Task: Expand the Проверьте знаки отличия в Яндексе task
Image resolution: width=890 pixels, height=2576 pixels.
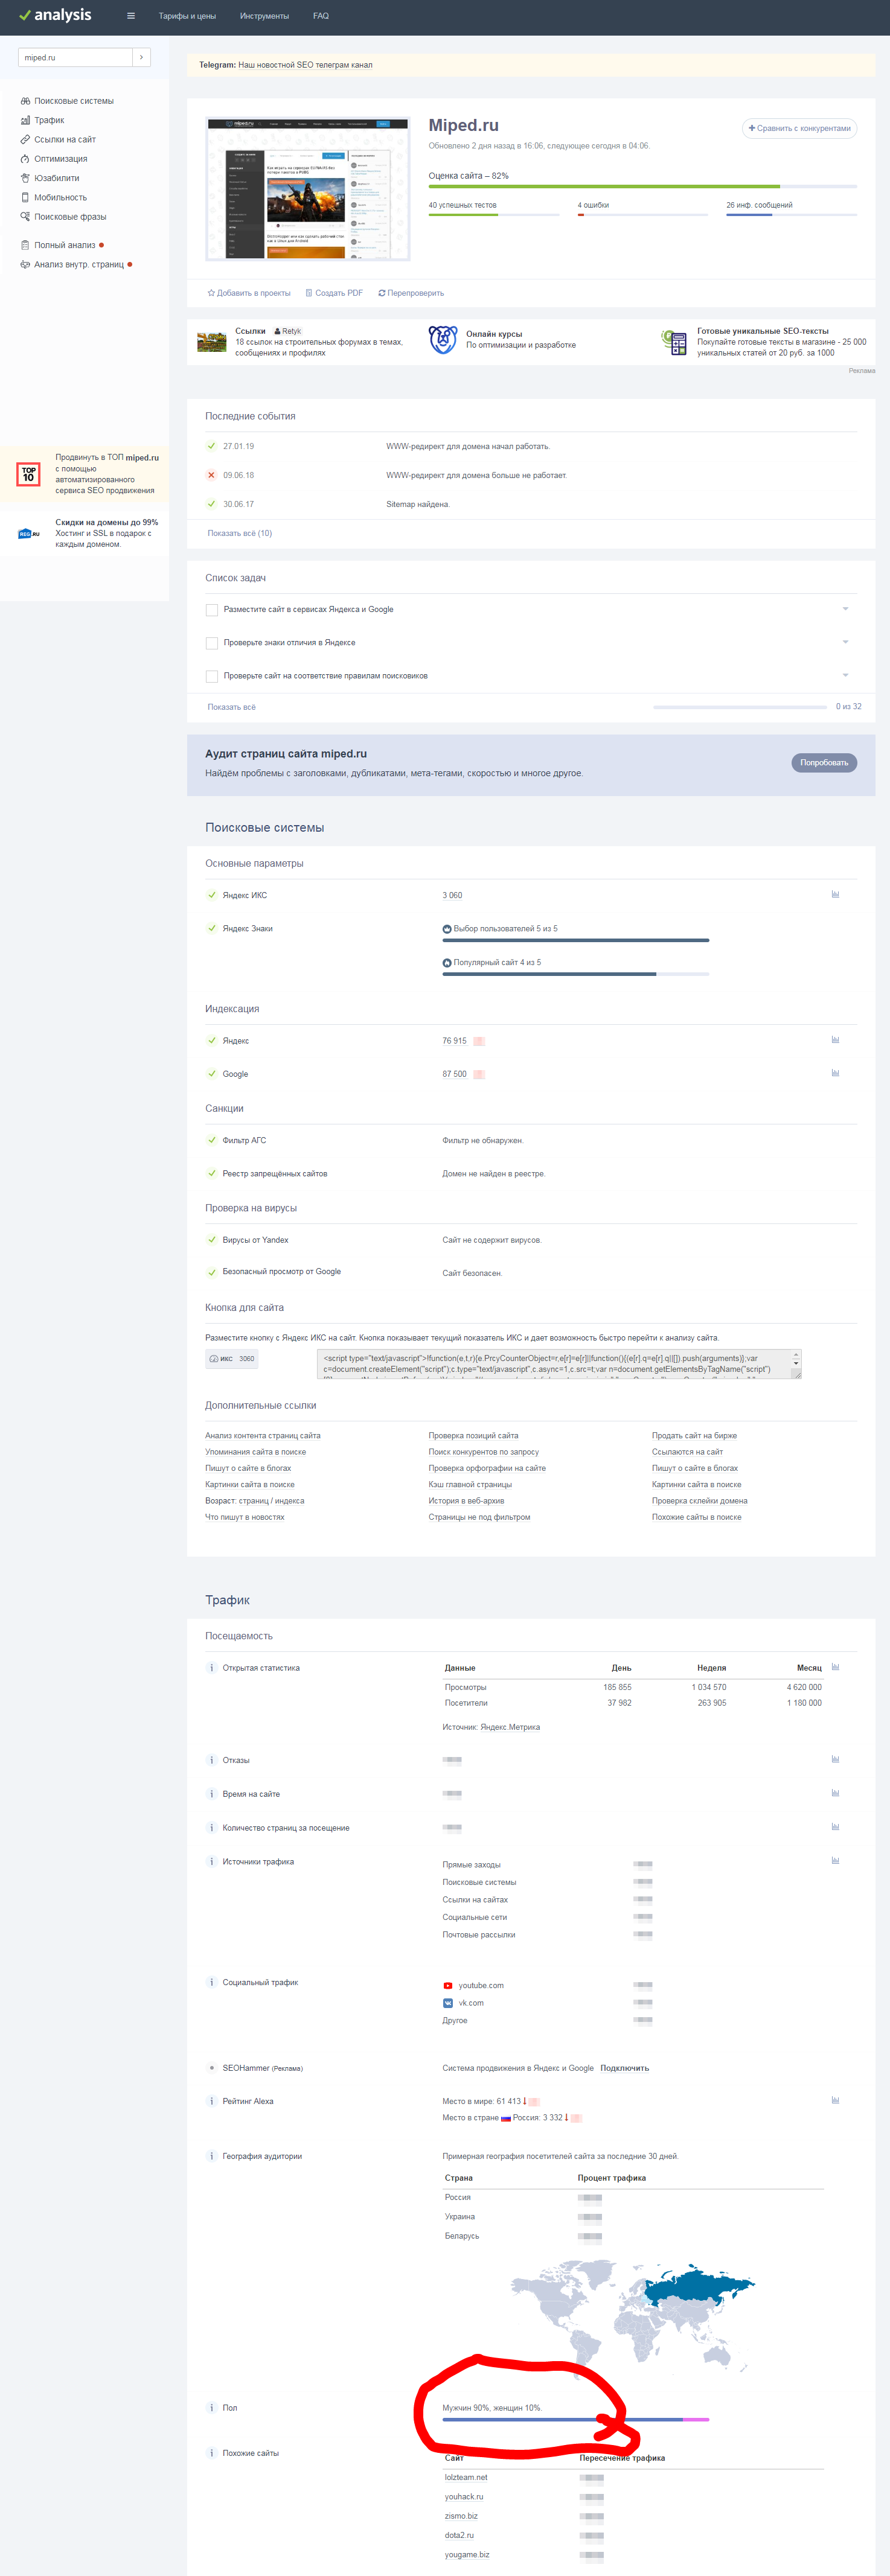Action: [845, 642]
